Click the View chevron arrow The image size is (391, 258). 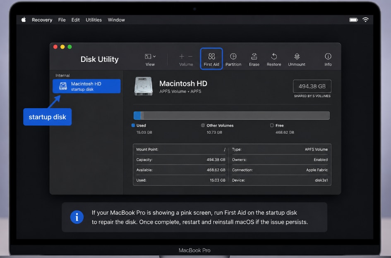coord(154,57)
